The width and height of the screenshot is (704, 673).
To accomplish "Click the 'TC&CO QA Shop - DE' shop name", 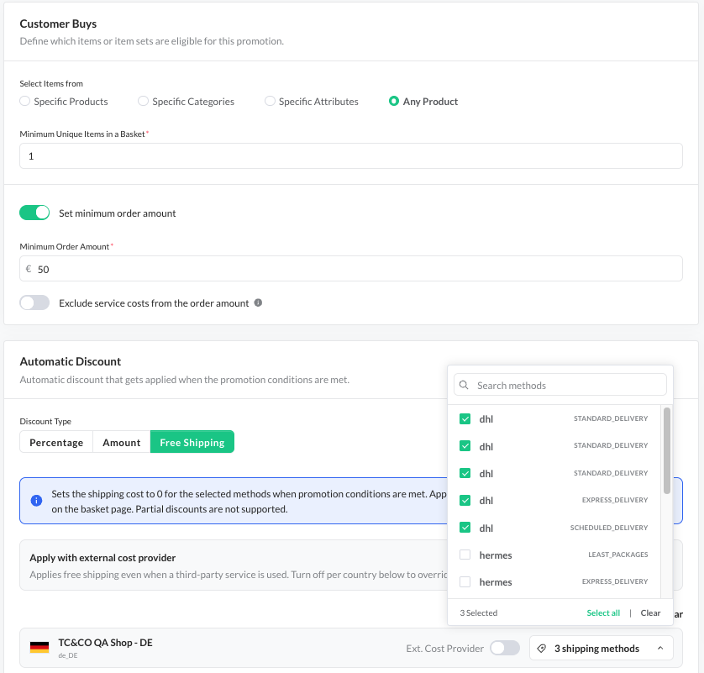I will tap(106, 643).
